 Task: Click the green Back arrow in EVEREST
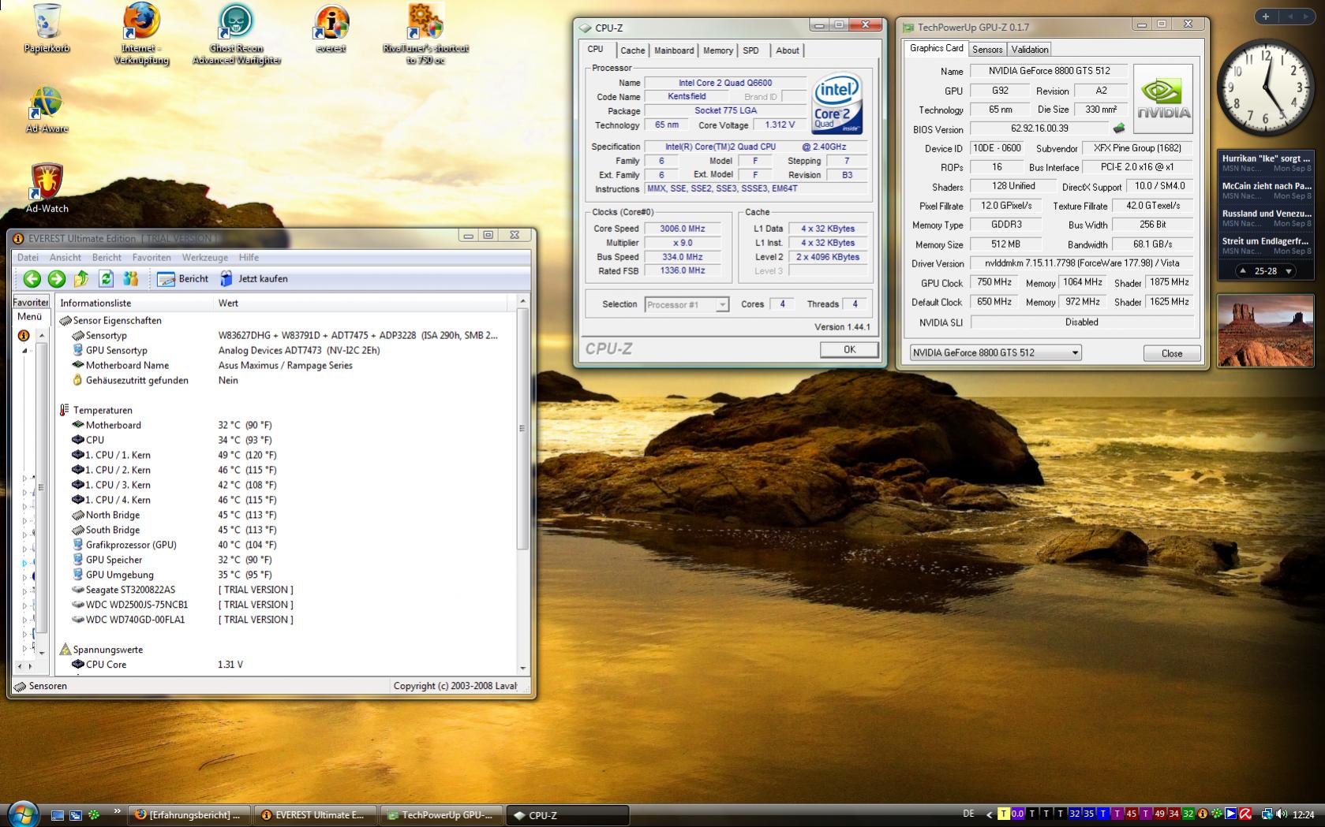pos(32,278)
